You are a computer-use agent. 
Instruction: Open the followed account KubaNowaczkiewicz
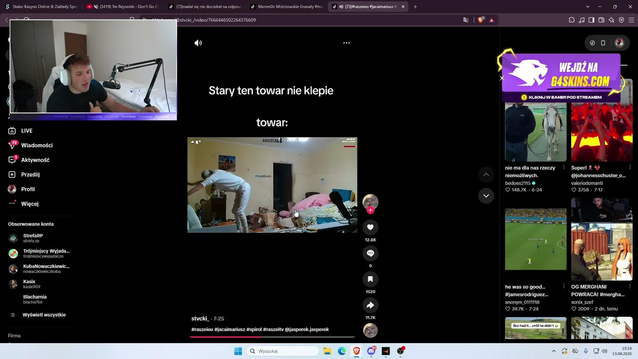tap(39, 269)
